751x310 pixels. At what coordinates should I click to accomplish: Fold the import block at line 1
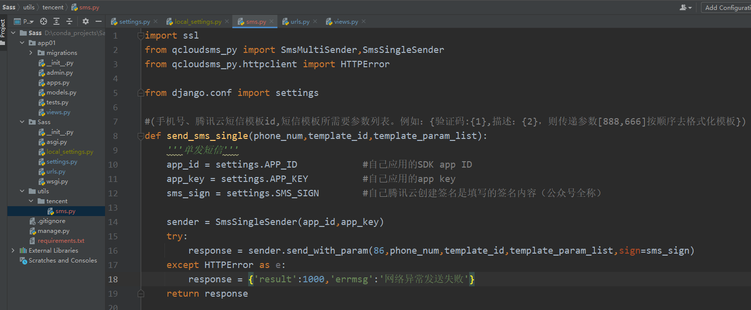pyautogui.click(x=141, y=36)
